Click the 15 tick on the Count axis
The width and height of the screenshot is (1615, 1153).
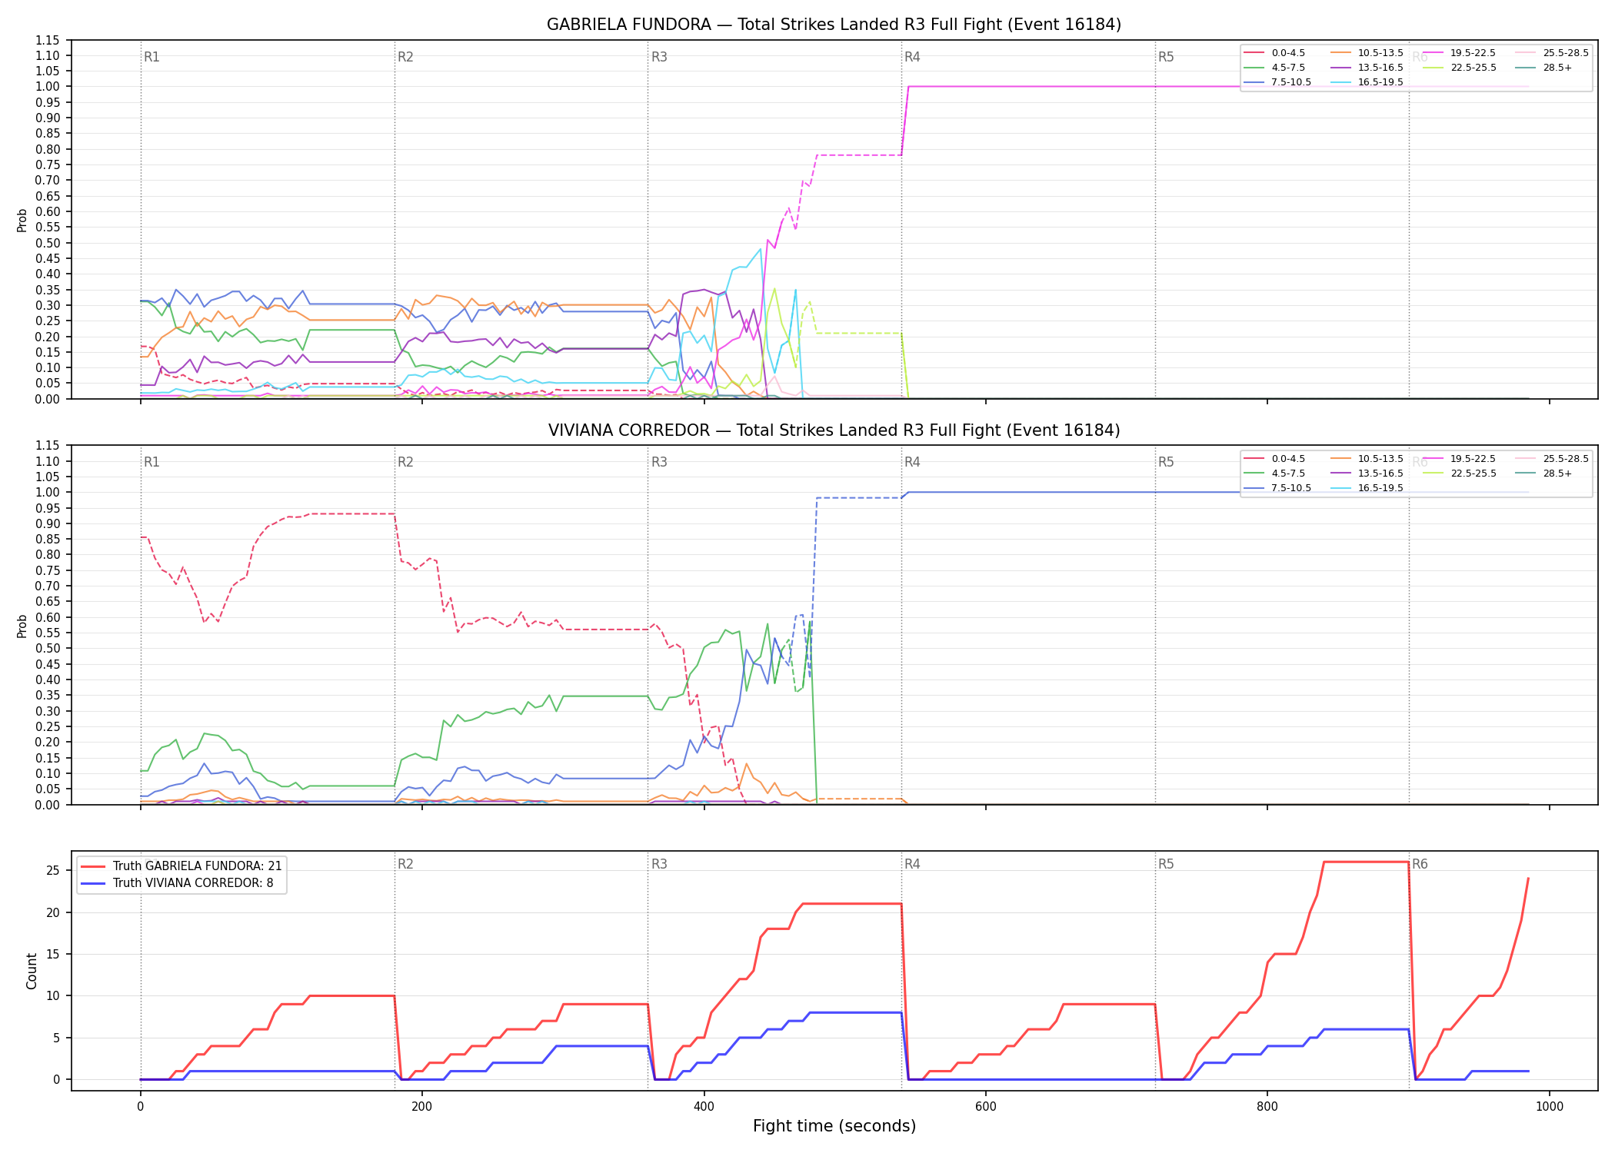pyautogui.click(x=53, y=954)
